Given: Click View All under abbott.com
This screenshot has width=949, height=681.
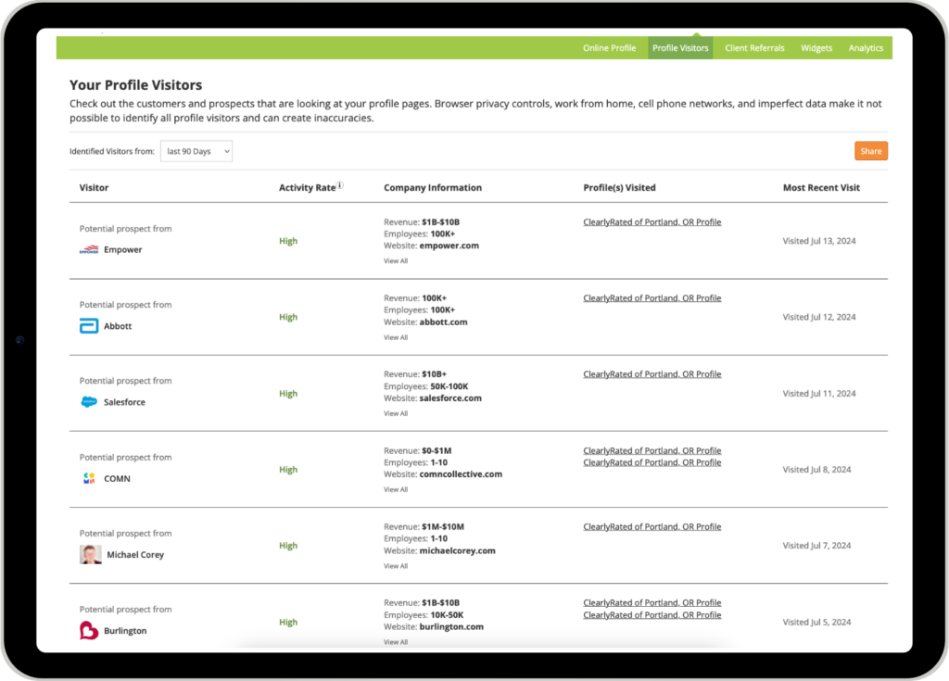Looking at the screenshot, I should point(396,337).
